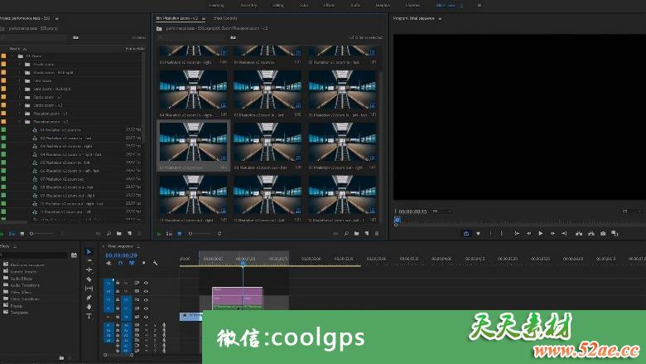
Task: Select the Type tool
Action: [89, 316]
